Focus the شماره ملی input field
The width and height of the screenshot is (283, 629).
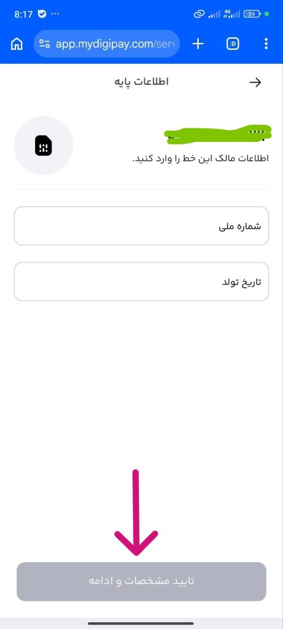141,226
